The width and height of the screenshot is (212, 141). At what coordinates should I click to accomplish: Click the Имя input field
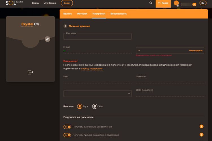click(97, 80)
